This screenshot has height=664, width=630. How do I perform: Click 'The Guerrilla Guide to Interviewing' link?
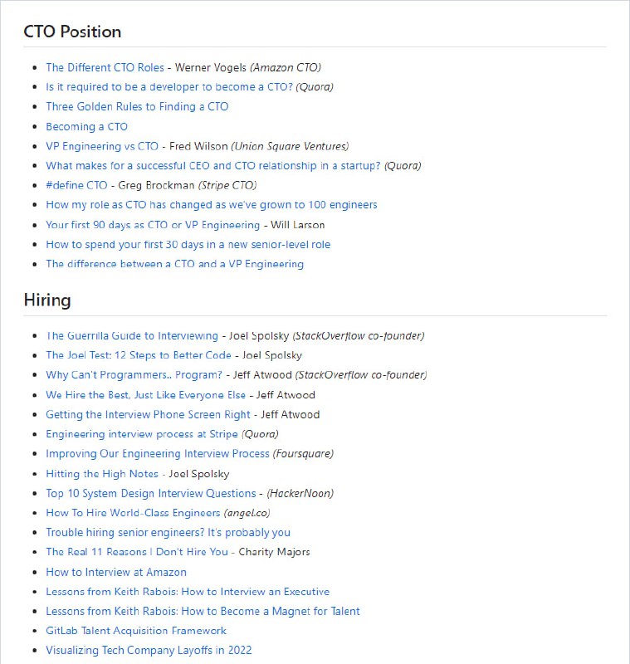click(x=131, y=335)
